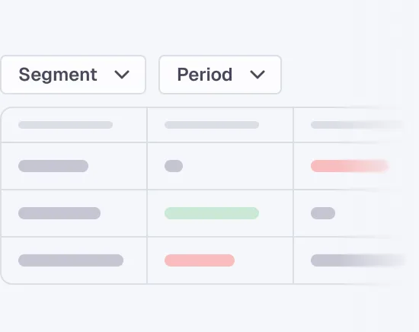Open the Period dropdown

point(220,75)
